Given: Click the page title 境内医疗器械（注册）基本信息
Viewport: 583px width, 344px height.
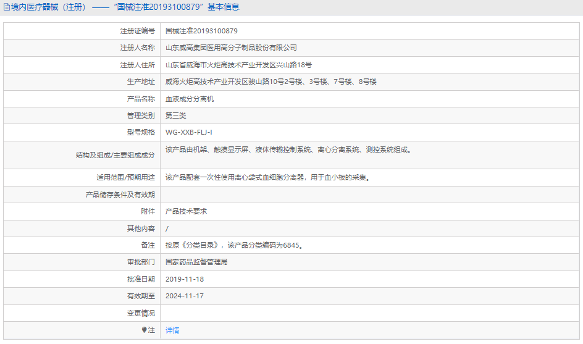Looking at the screenshot, I should pyautogui.click(x=125, y=7).
